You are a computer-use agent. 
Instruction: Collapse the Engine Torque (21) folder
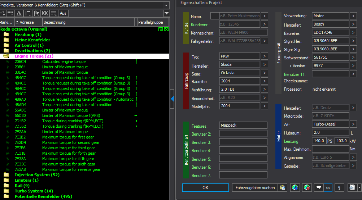click(x=6, y=56)
